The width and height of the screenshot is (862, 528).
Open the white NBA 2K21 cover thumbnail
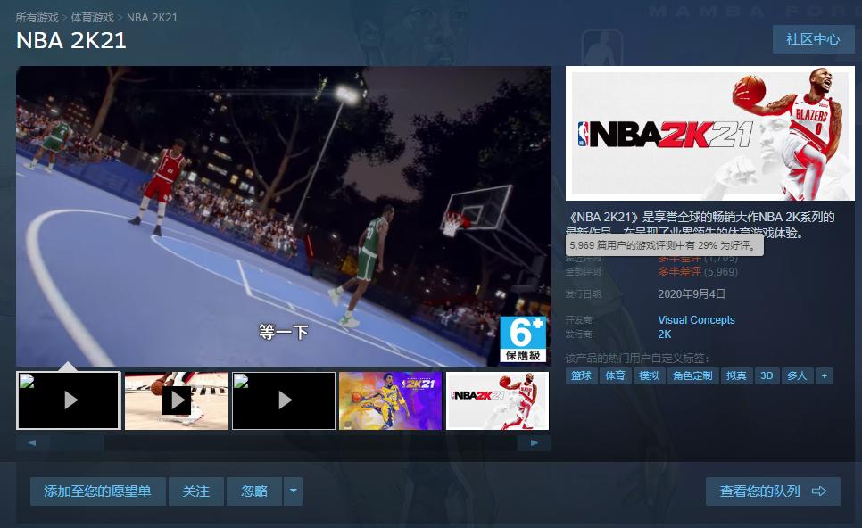[498, 400]
